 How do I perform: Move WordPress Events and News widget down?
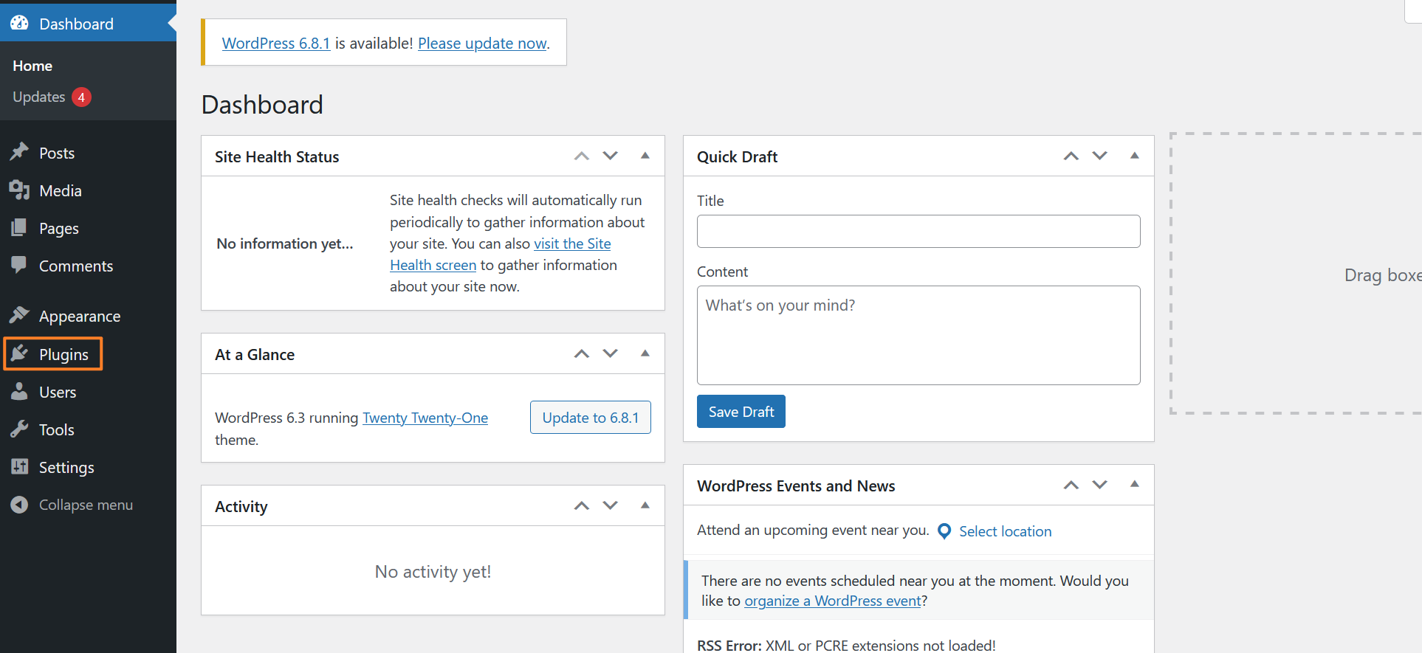click(x=1099, y=485)
